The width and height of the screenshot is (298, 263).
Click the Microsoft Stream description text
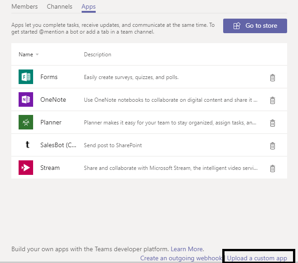point(171,168)
